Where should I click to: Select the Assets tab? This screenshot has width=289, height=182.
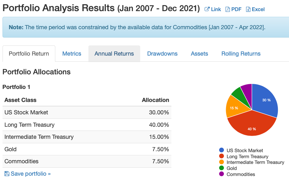[199, 54]
